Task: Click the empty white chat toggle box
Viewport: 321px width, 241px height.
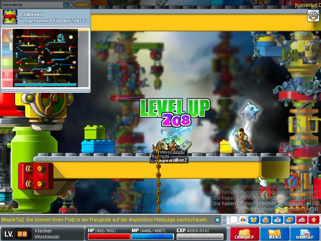Action: [234, 220]
